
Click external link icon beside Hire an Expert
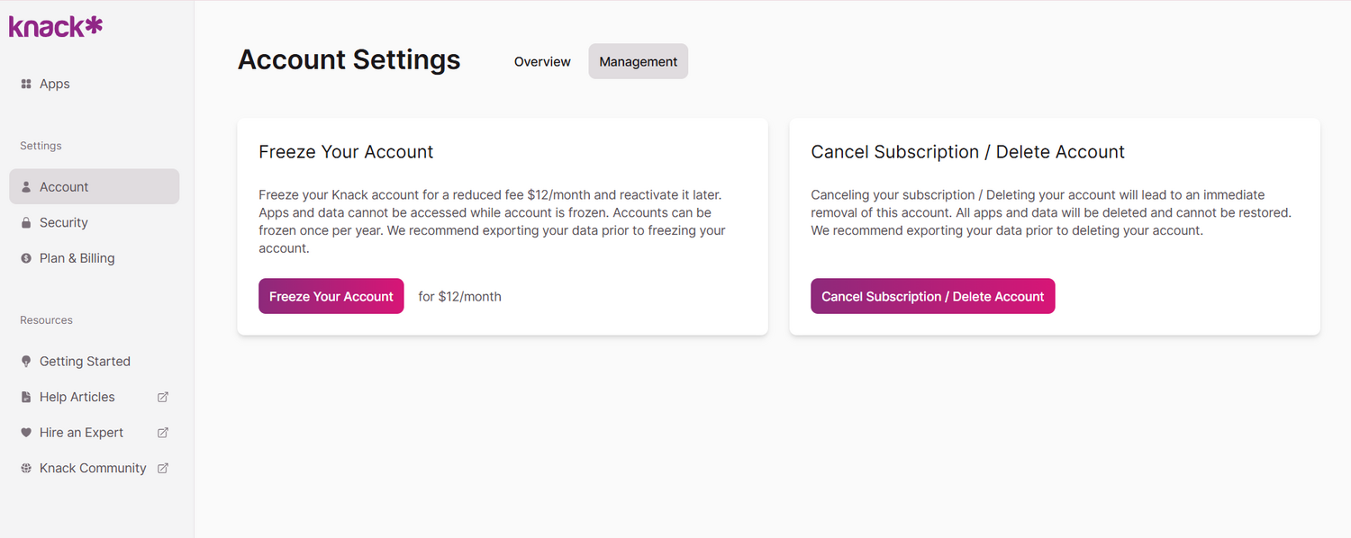163,433
